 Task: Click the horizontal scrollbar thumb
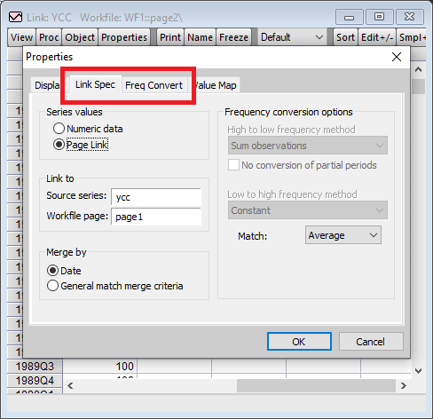316,385
